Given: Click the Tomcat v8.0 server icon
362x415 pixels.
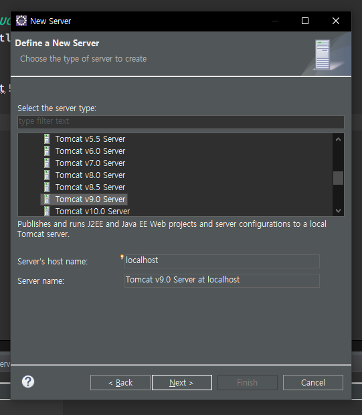Looking at the screenshot, I should 47,175.
